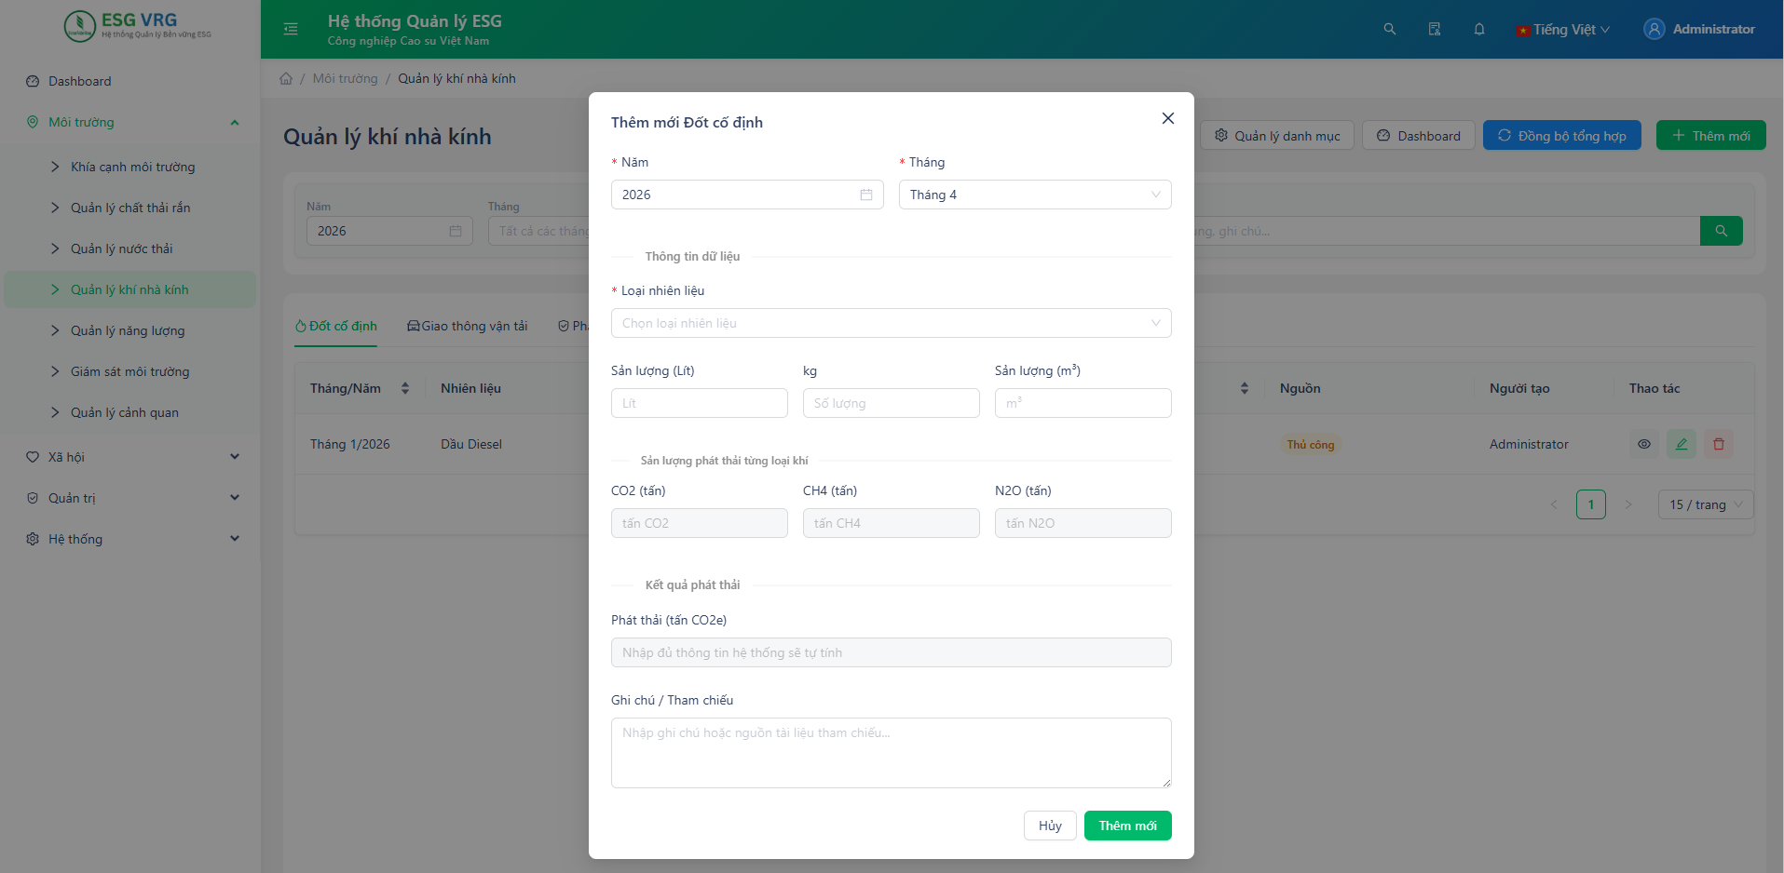The width and height of the screenshot is (1784, 873).
Task: Focus the Sản lượng (Lít) input
Action: tap(700, 403)
